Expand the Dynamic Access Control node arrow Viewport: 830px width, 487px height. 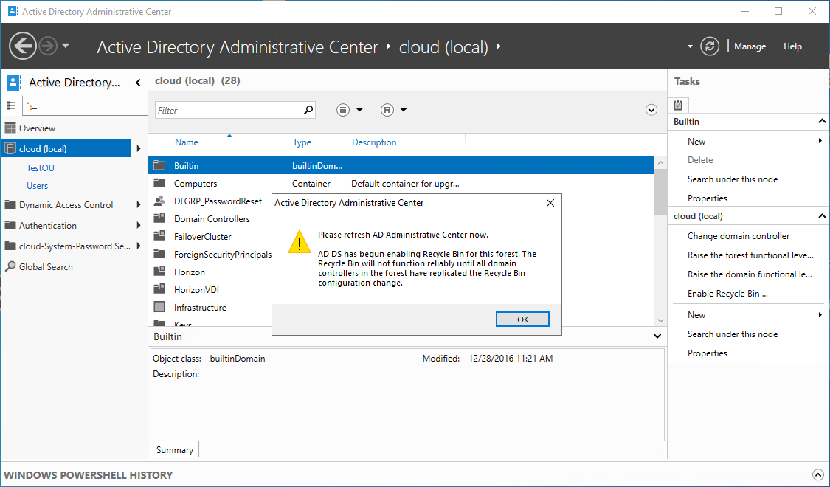click(x=138, y=205)
